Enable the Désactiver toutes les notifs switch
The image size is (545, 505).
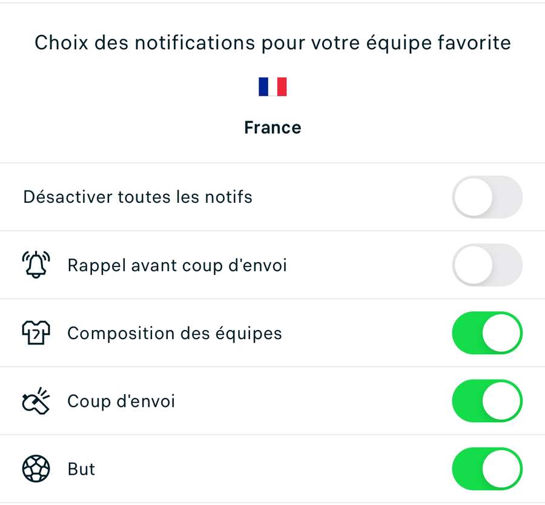coord(487,197)
